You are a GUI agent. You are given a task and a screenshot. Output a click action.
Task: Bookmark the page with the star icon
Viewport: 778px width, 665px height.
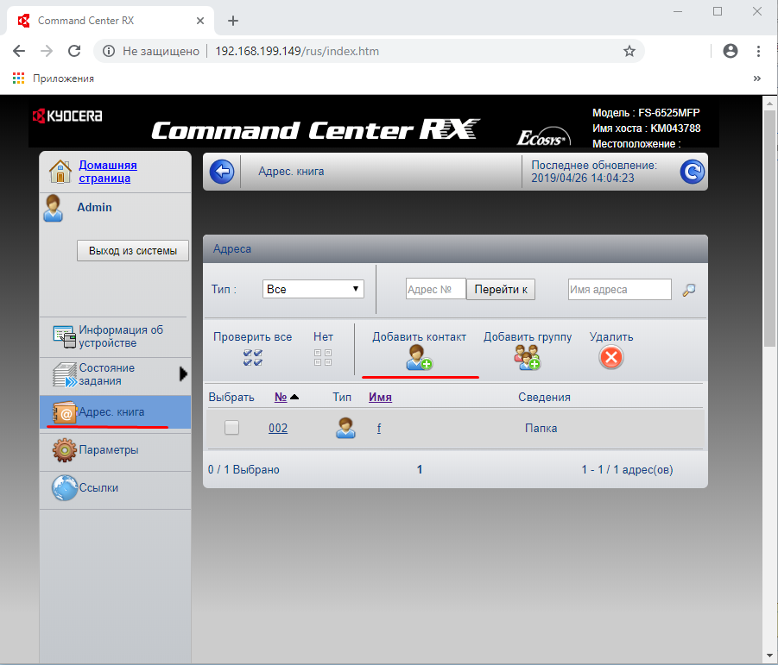click(x=629, y=51)
